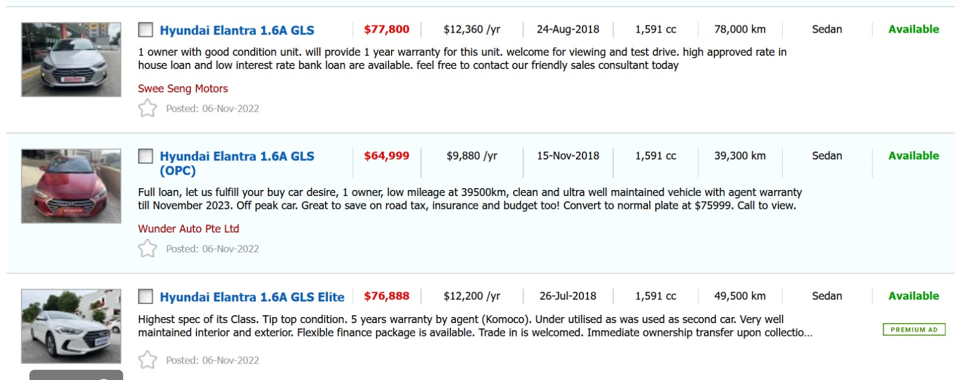The width and height of the screenshot is (970, 380).
Task: Click the PREMIUM AD badge
Action: click(x=914, y=330)
